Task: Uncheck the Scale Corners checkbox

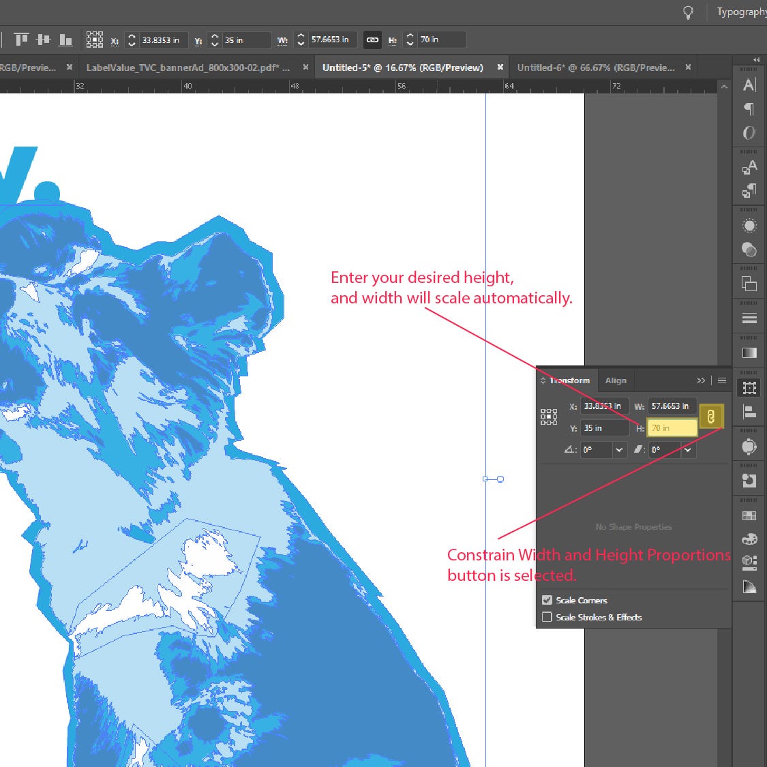Action: click(547, 600)
